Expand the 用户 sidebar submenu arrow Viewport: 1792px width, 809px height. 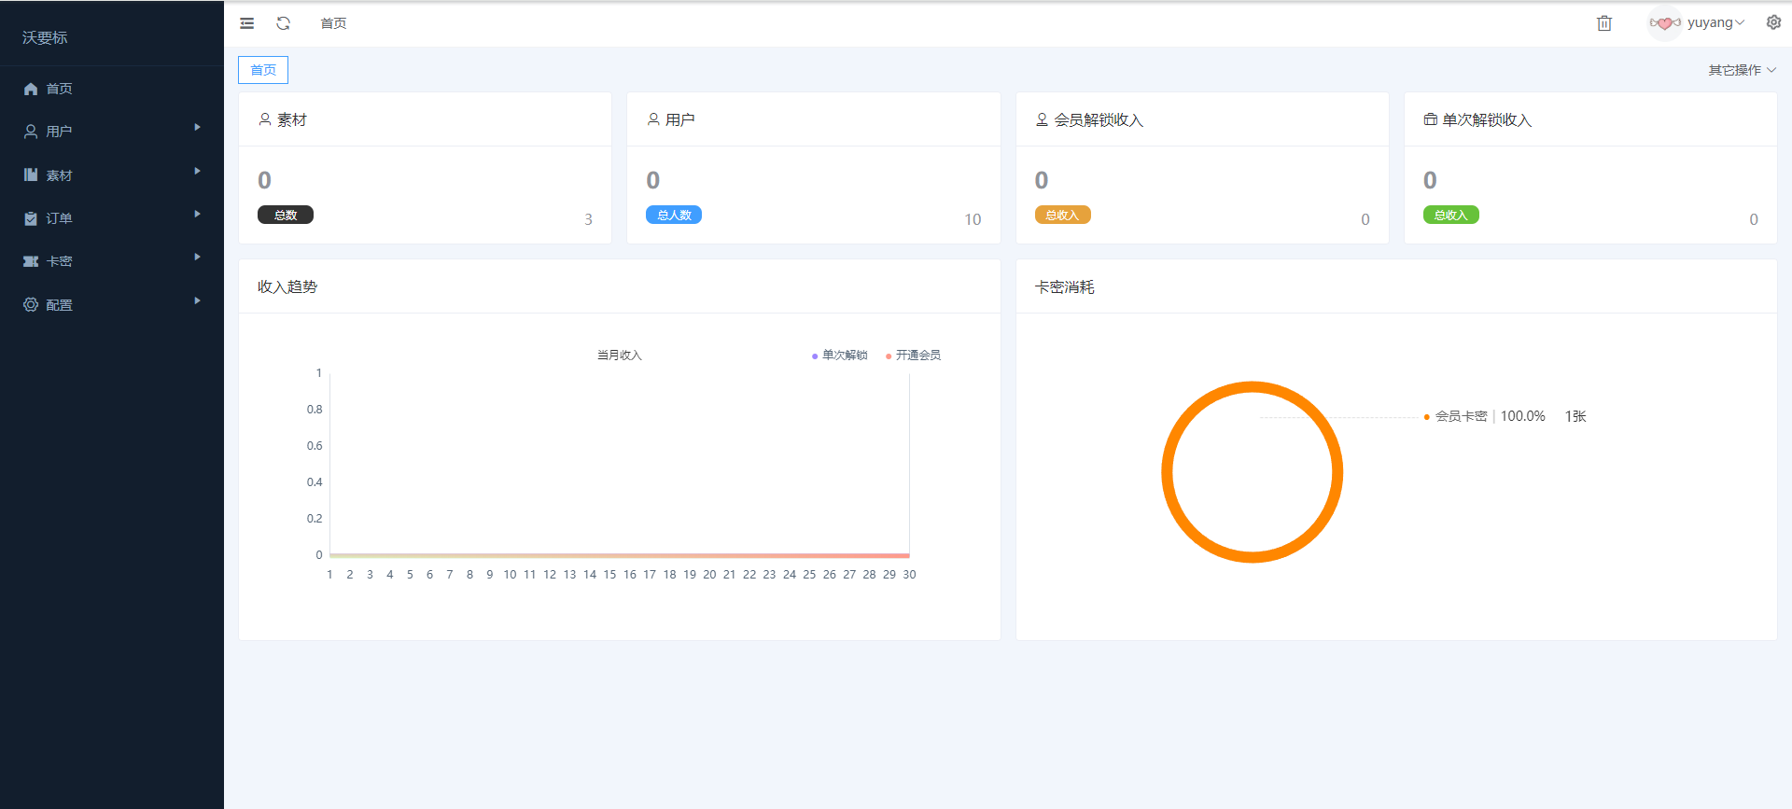(197, 127)
